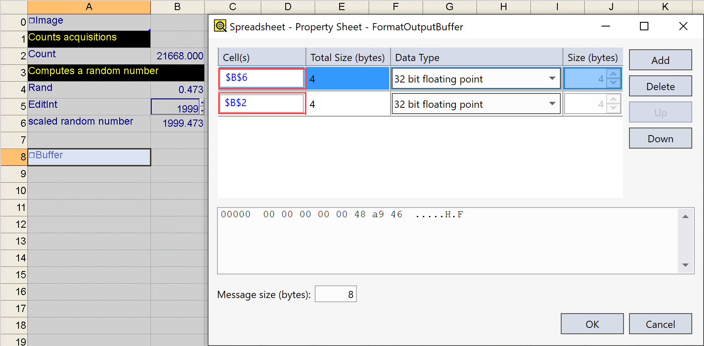
Task: Select the Buffer cell in column A
Action: click(x=88, y=157)
